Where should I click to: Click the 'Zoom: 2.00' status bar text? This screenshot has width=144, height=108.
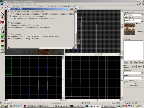[x=116, y=103]
